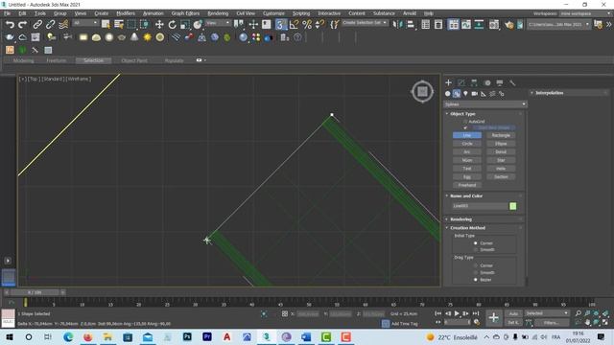This screenshot has width=614, height=345.
Task: Click Bind to Space Warp icon
Action: pyautogui.click(x=63, y=25)
